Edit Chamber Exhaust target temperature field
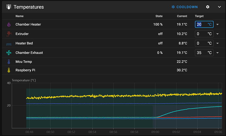The image size is (226, 136). (x=201, y=53)
